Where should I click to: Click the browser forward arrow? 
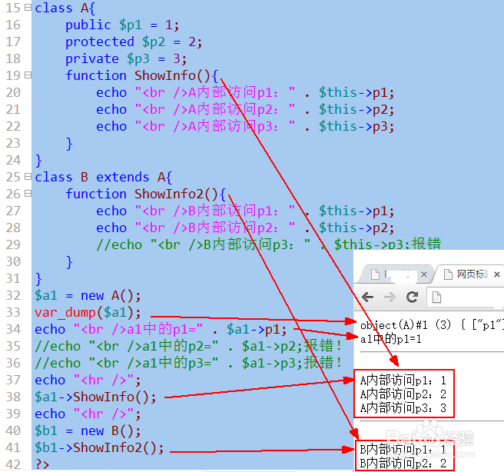(390, 297)
